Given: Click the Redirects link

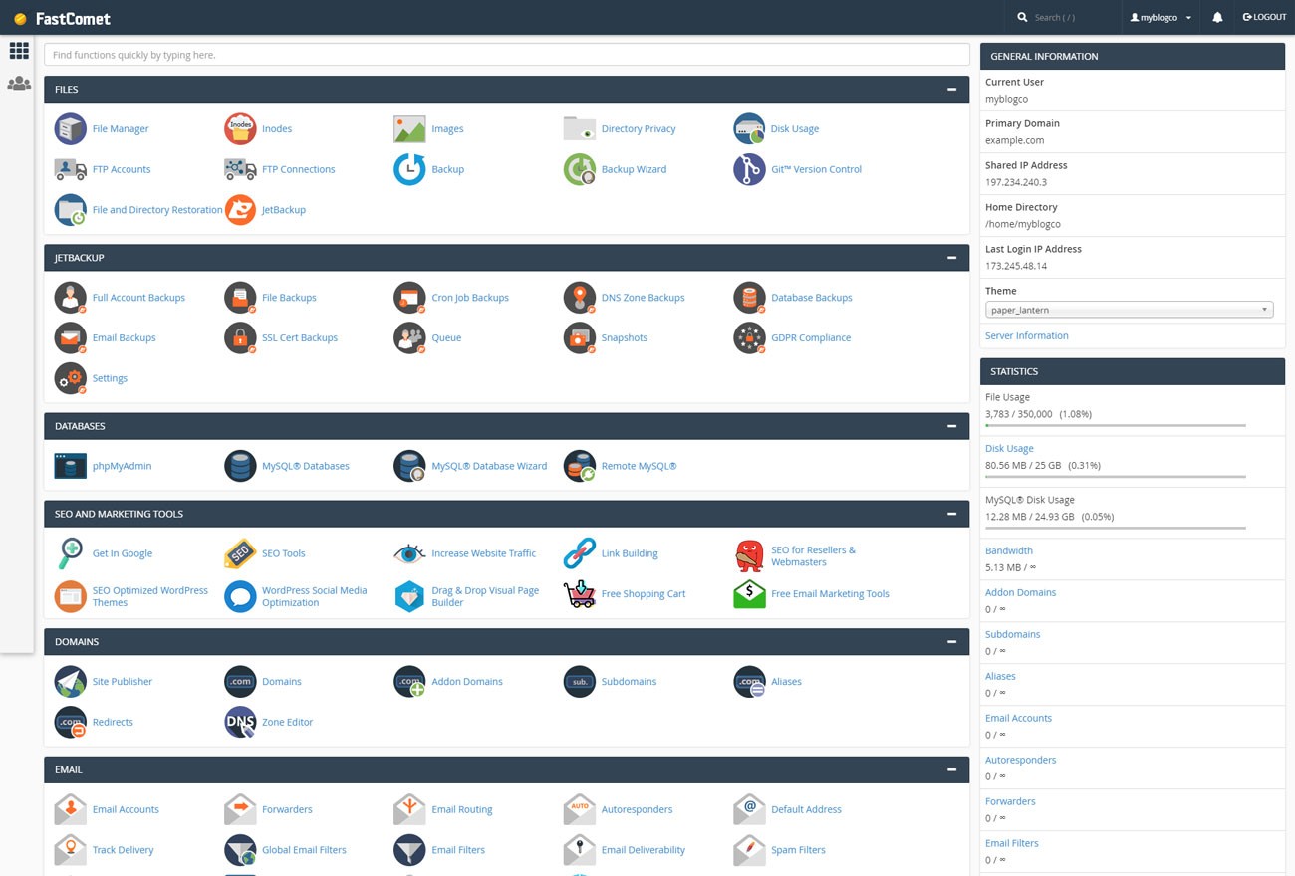Looking at the screenshot, I should click(x=113, y=722).
